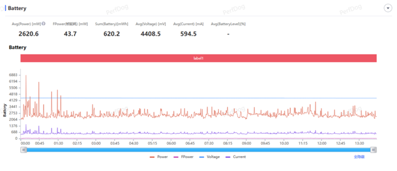The image size is (397, 171).
Task: Click the Battery section title at top
Action: (x=17, y=8)
